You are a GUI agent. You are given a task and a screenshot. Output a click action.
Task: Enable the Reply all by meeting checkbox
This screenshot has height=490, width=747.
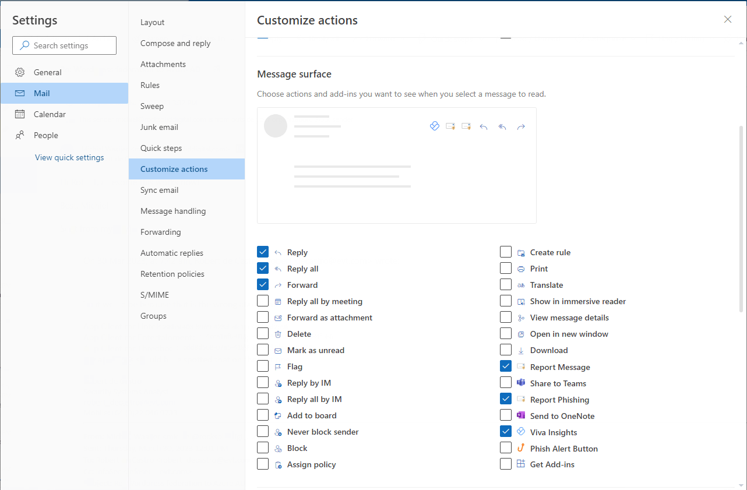click(x=263, y=301)
